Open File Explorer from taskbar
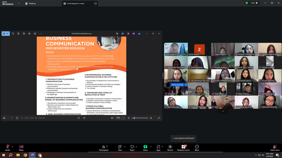 point(18,155)
